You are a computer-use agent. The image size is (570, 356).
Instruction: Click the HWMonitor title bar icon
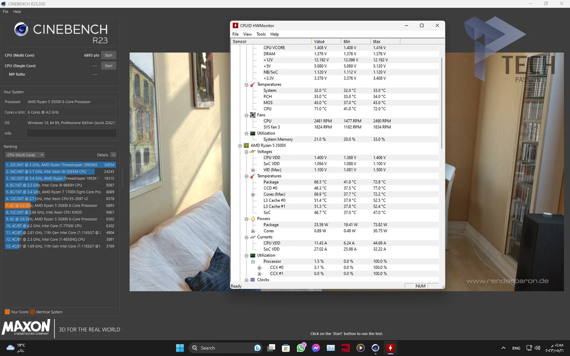click(235, 26)
